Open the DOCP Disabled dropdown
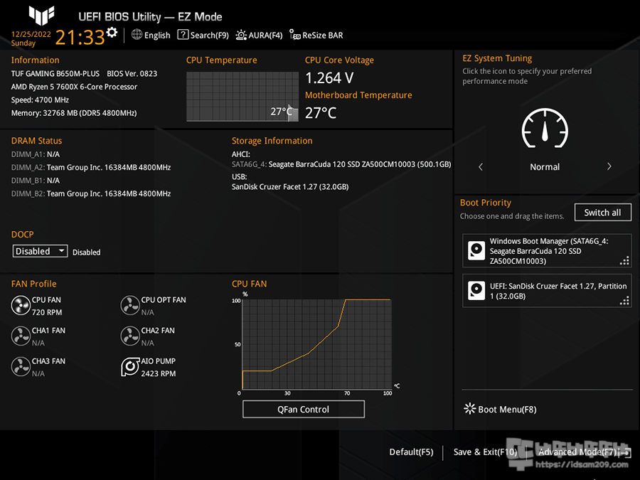The height and width of the screenshot is (480, 640). (40, 251)
